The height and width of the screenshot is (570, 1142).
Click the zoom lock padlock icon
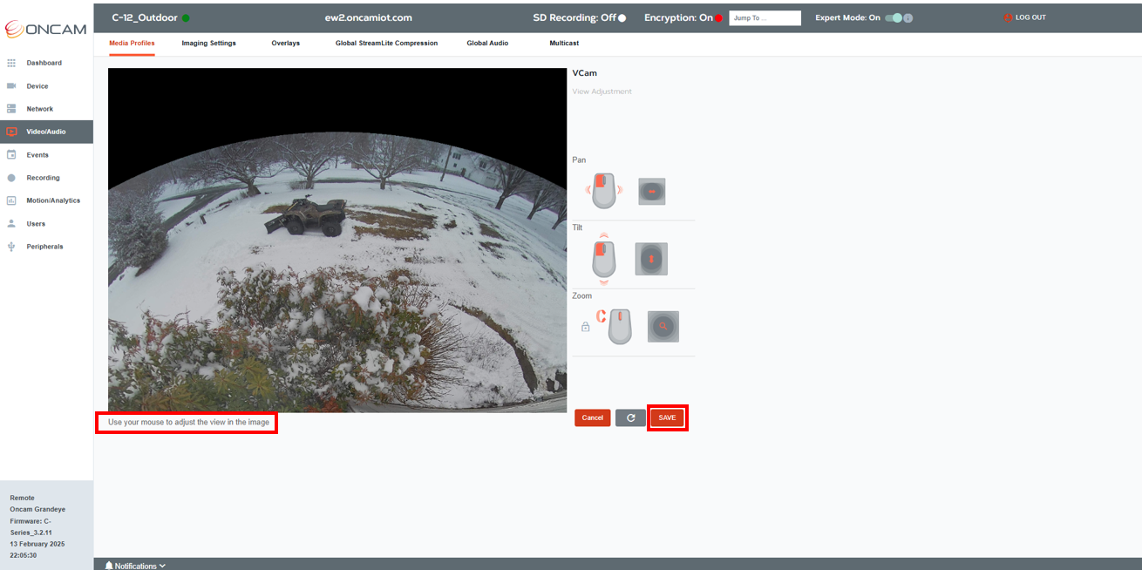click(585, 327)
